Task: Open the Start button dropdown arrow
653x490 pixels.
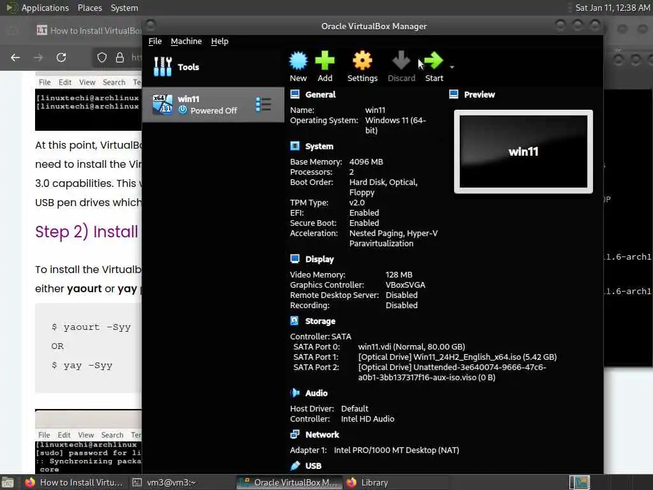Action: (452, 67)
